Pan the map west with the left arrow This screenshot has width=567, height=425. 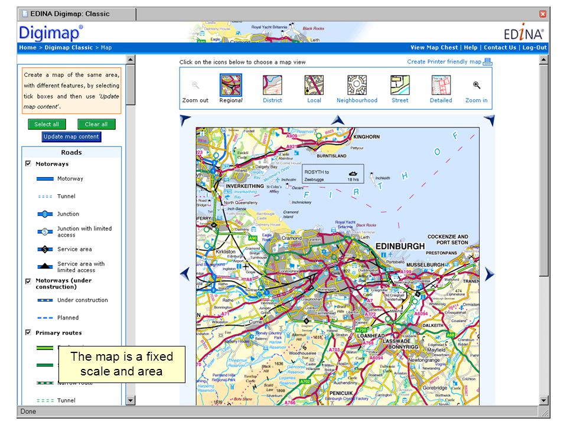pyautogui.click(x=185, y=274)
